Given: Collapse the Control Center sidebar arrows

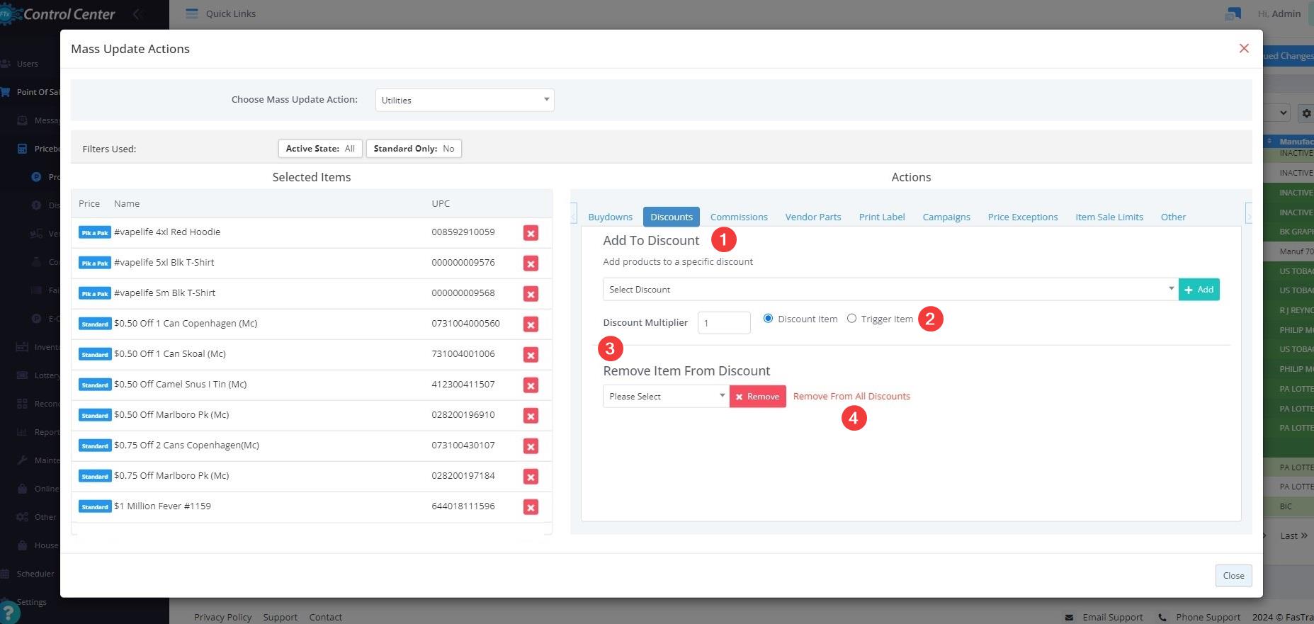Looking at the screenshot, I should 138,13.
